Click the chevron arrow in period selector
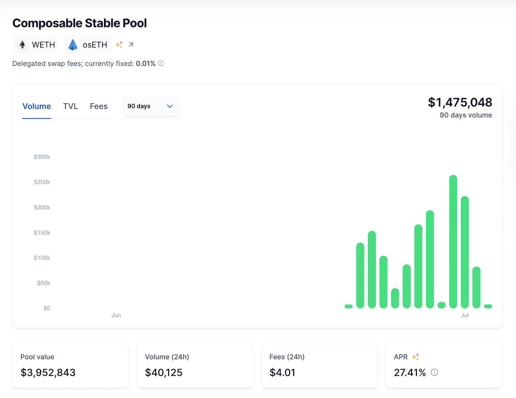Viewport: 516px width, 398px height. (x=170, y=106)
